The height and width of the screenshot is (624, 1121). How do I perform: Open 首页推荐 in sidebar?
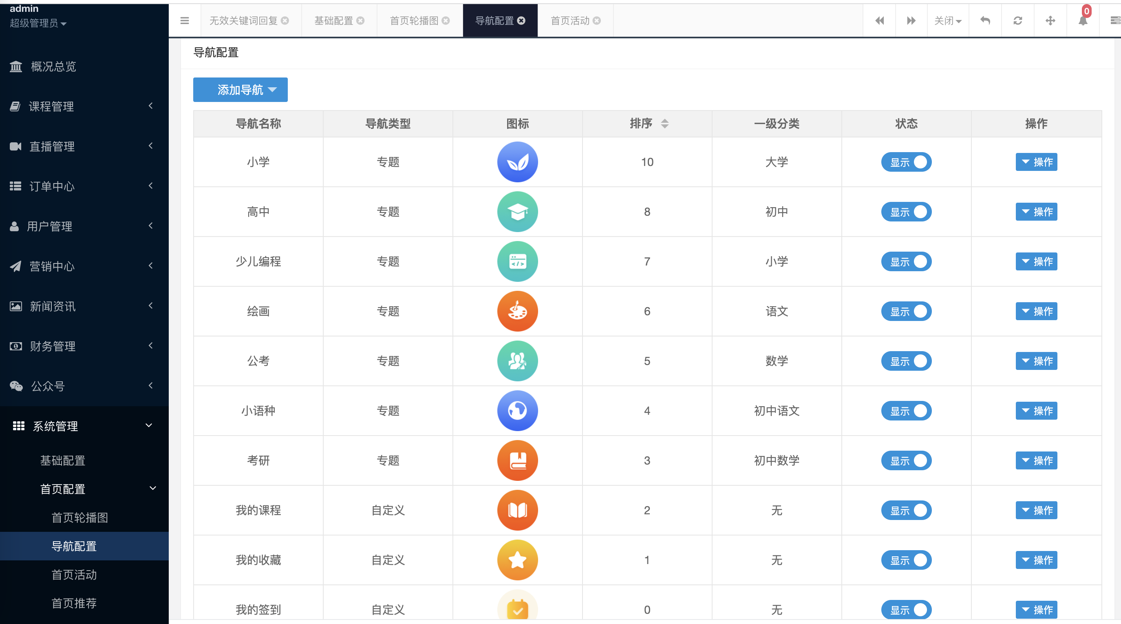coord(74,603)
